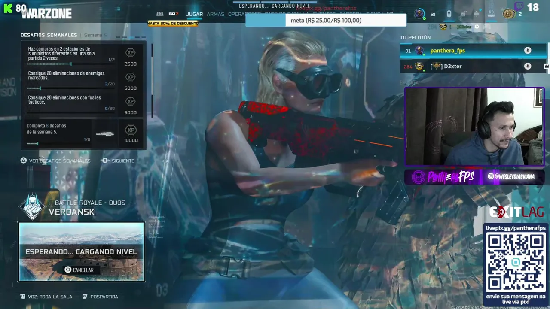Click the weapon blueprint reward icon
The height and width of the screenshot is (309, 550).
click(105, 134)
